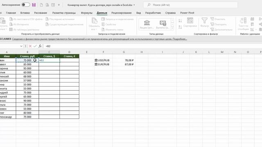Click the Name Box field
This screenshot has width=262, height=147.
point(9,46)
